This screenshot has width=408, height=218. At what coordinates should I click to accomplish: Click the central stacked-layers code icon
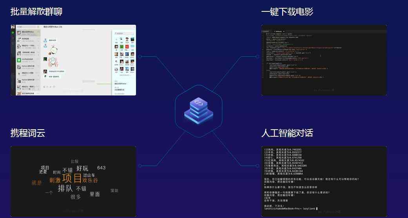click(x=199, y=111)
